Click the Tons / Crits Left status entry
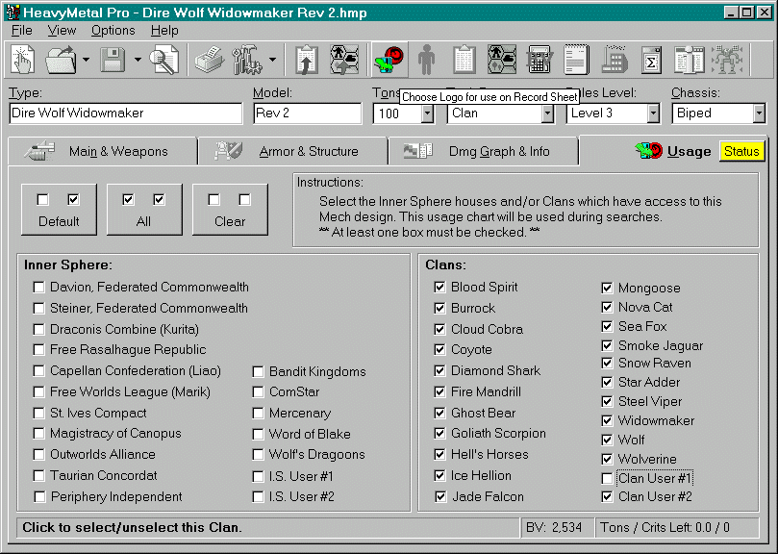 [677, 528]
